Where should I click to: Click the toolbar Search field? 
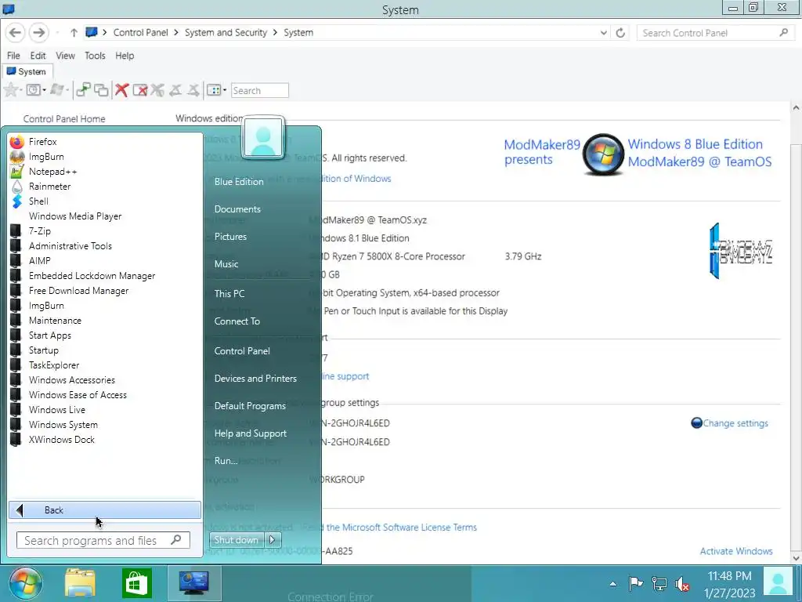click(260, 91)
